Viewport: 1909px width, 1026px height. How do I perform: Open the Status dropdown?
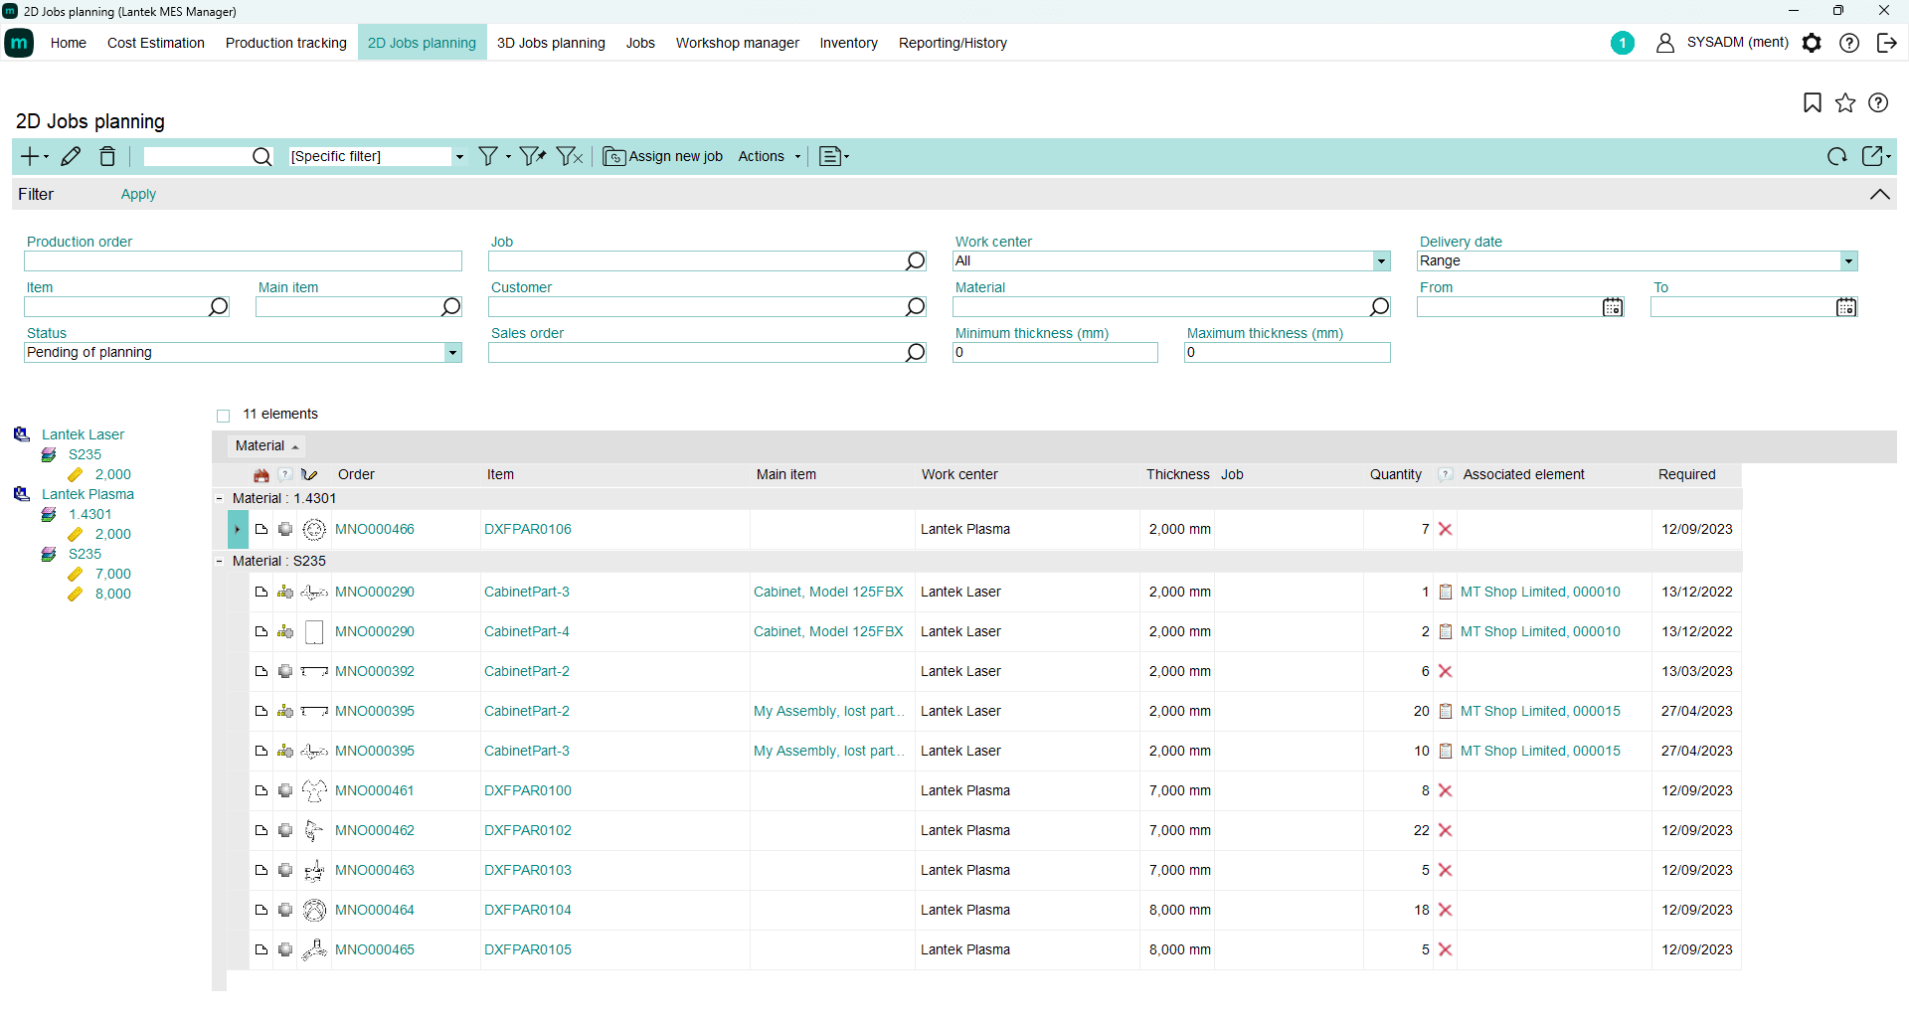452,353
